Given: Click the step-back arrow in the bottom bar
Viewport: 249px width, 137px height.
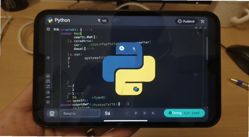Looking at the screenshot, I should (127, 113).
